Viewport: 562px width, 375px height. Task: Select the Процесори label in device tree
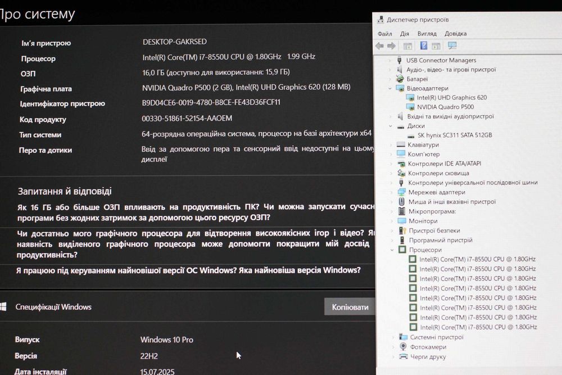point(425,250)
